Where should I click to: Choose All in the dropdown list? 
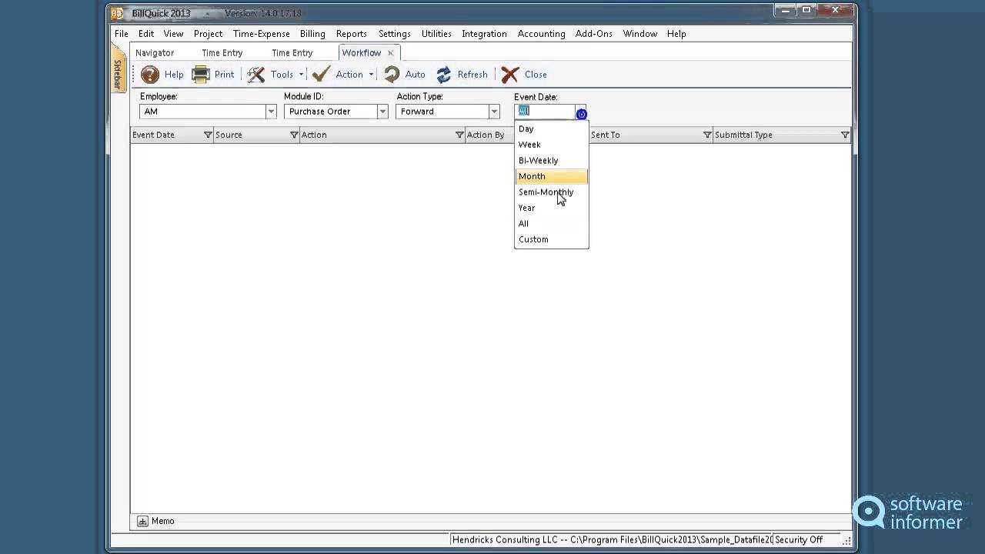(x=551, y=223)
